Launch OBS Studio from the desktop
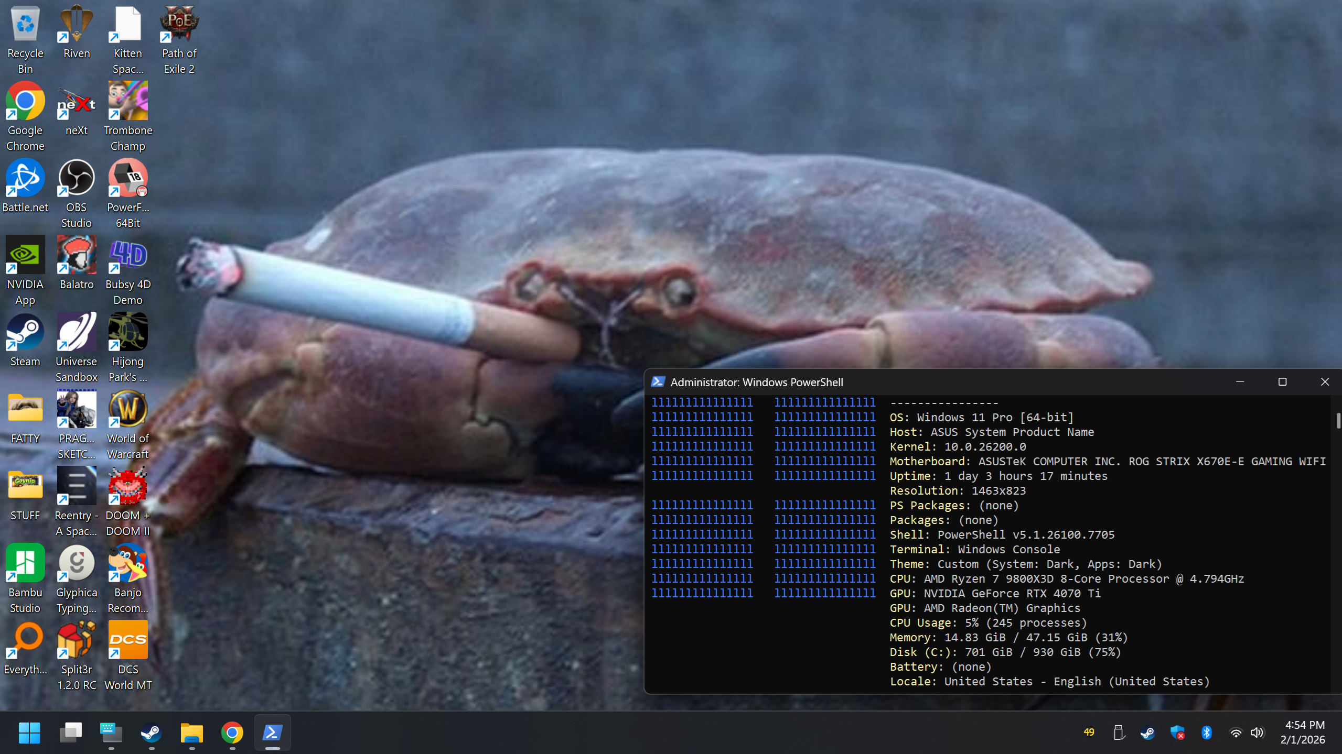Viewport: 1342px width, 754px height. [x=76, y=178]
